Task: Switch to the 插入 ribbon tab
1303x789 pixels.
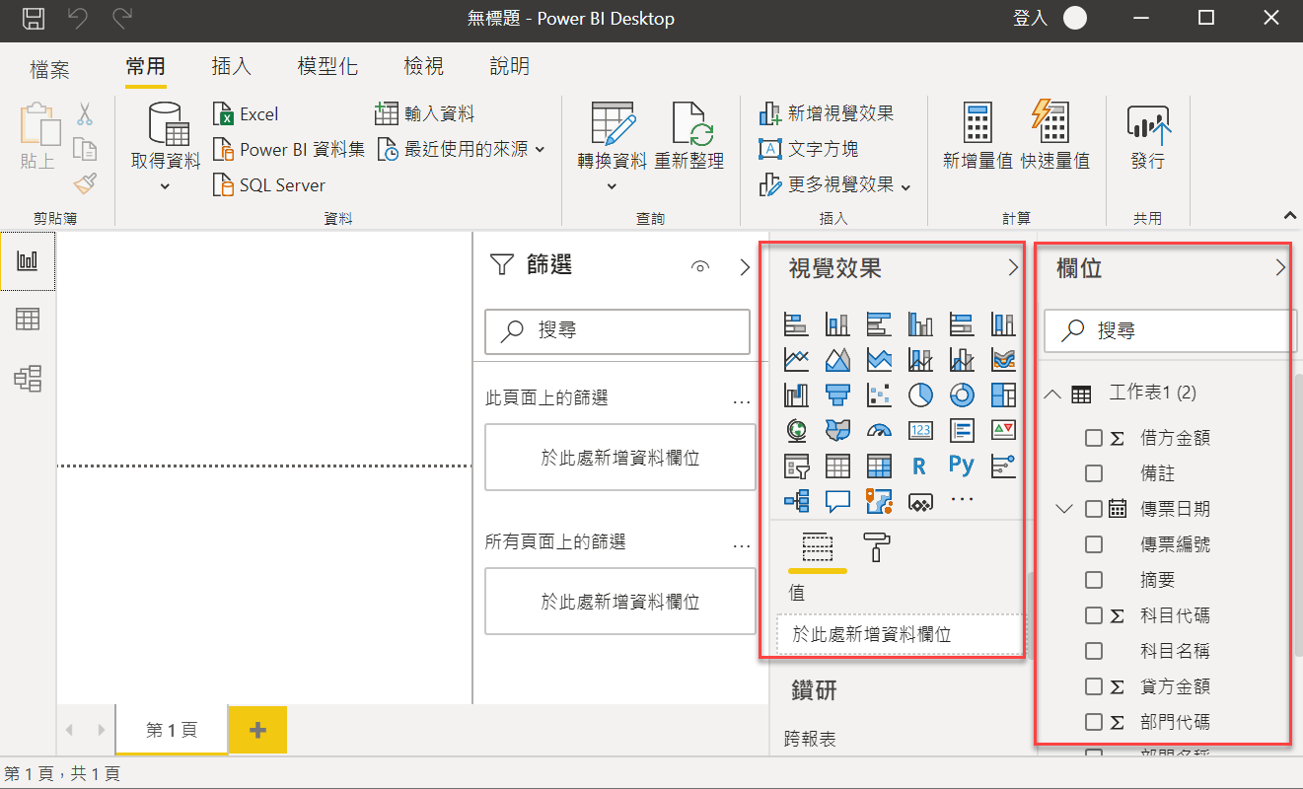Action: (x=232, y=66)
